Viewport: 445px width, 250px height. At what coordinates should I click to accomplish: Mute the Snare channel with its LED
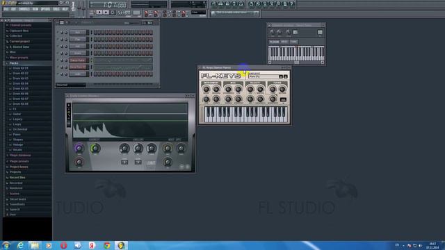click(x=57, y=53)
